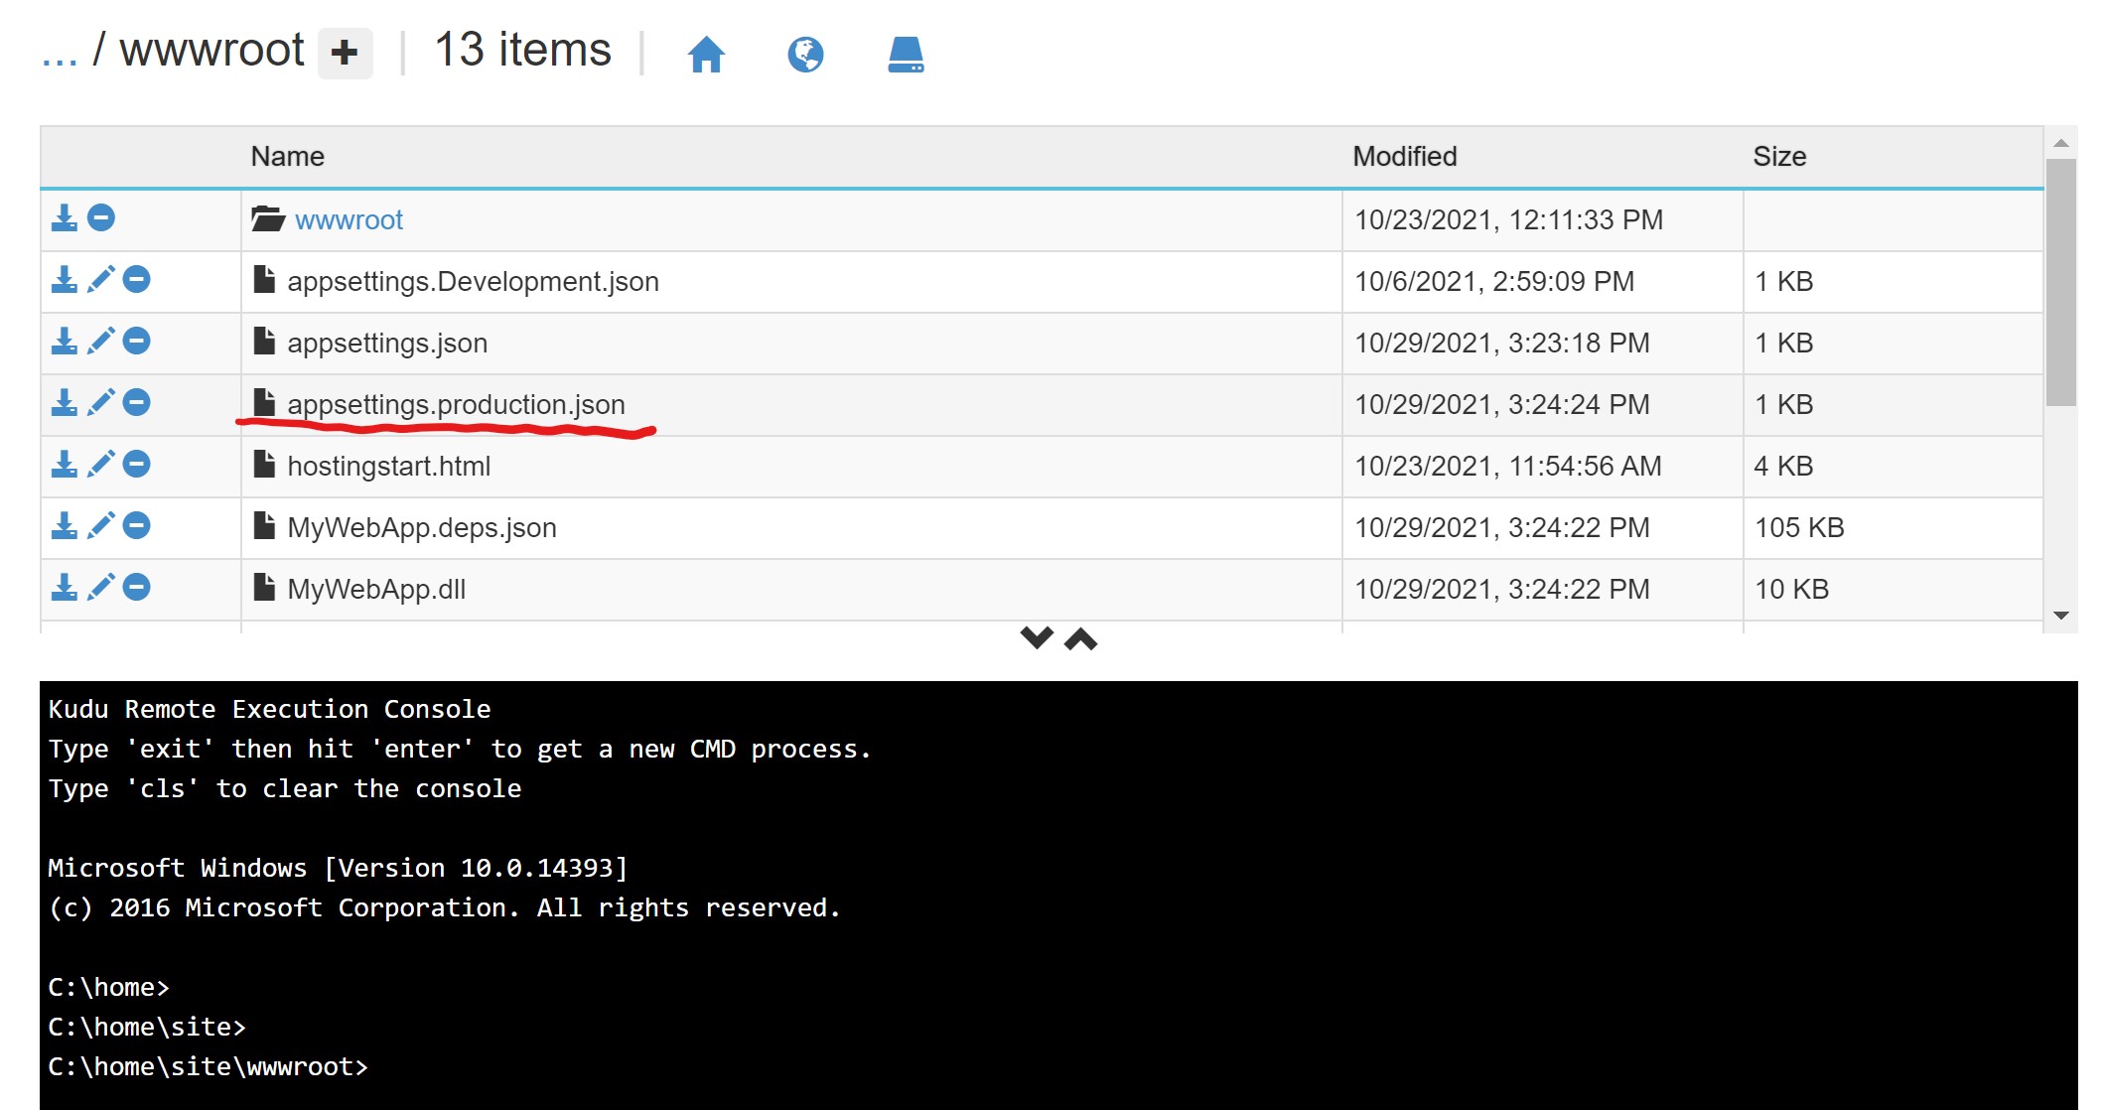2107x1110 pixels.
Task: Download the appsettings.json file
Action: pyautogui.click(x=65, y=342)
